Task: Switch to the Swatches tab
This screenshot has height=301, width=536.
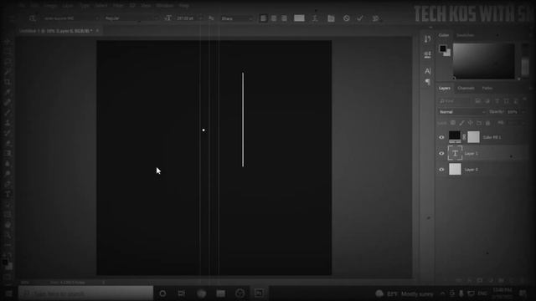Action: [466, 35]
